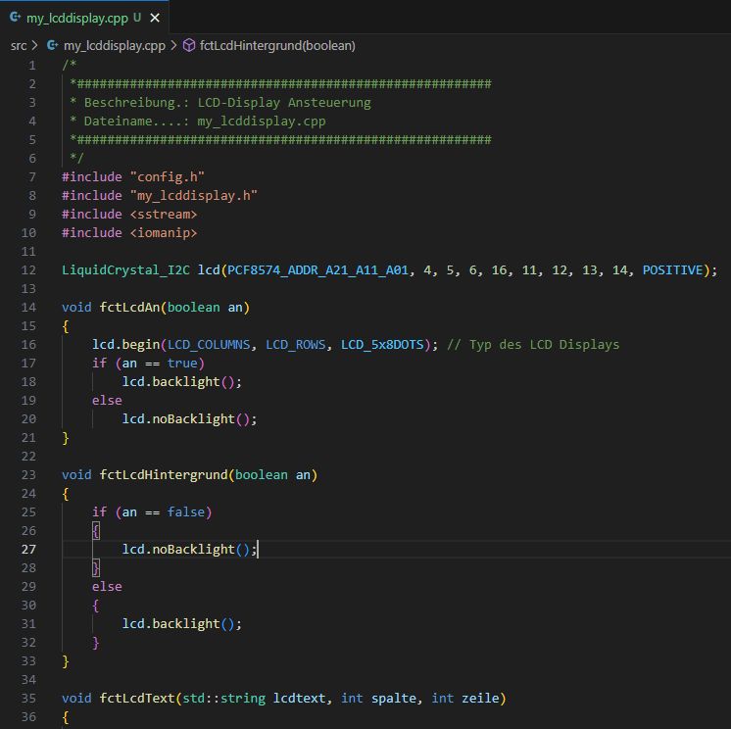Image resolution: width=731 pixels, height=729 pixels.
Task: Click the POSITIVE constant on line 12
Action: (676, 269)
